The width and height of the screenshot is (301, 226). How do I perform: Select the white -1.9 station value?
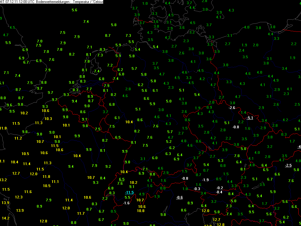tap(206, 180)
